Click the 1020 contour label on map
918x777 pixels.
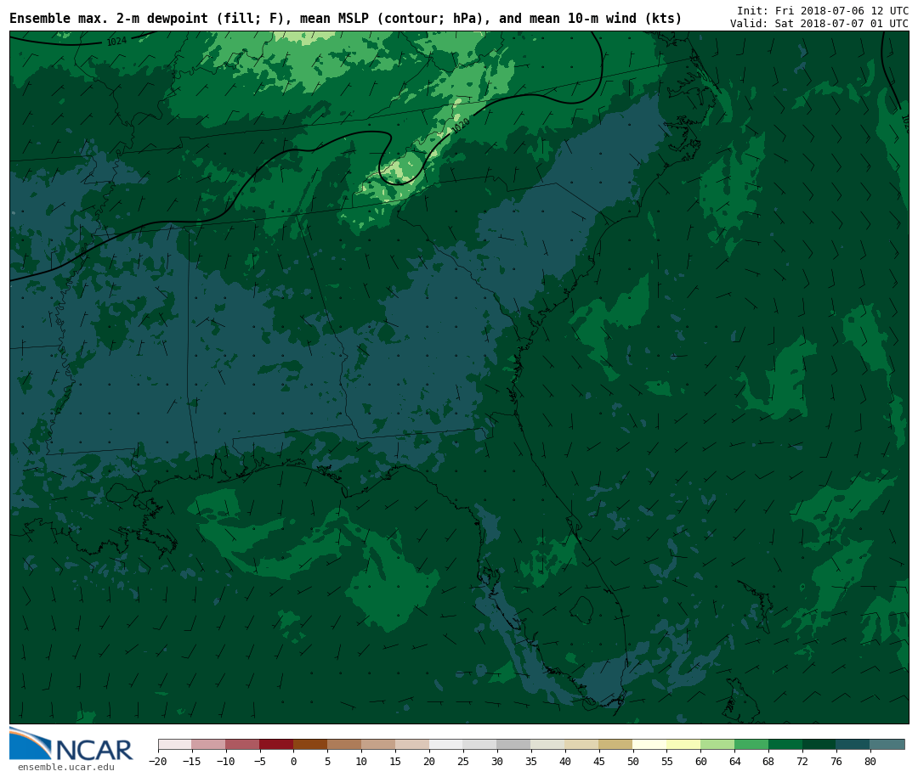click(460, 126)
